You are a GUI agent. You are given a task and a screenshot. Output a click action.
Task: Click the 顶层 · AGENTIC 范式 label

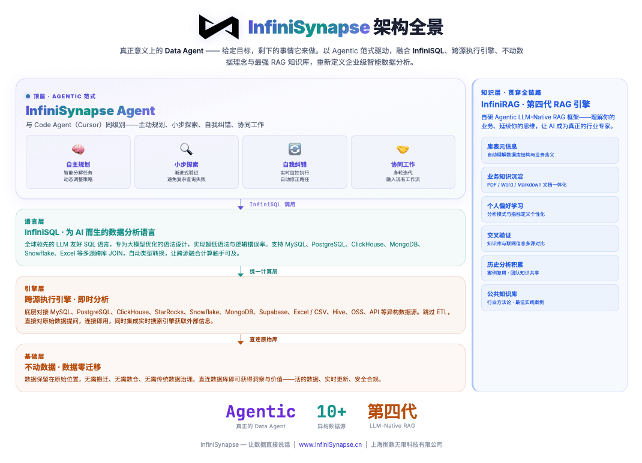pos(64,96)
